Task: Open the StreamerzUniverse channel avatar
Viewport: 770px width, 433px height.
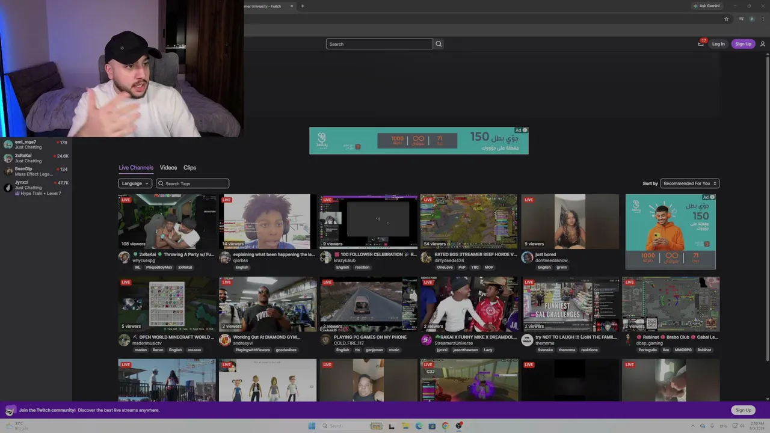Action: 427,340
